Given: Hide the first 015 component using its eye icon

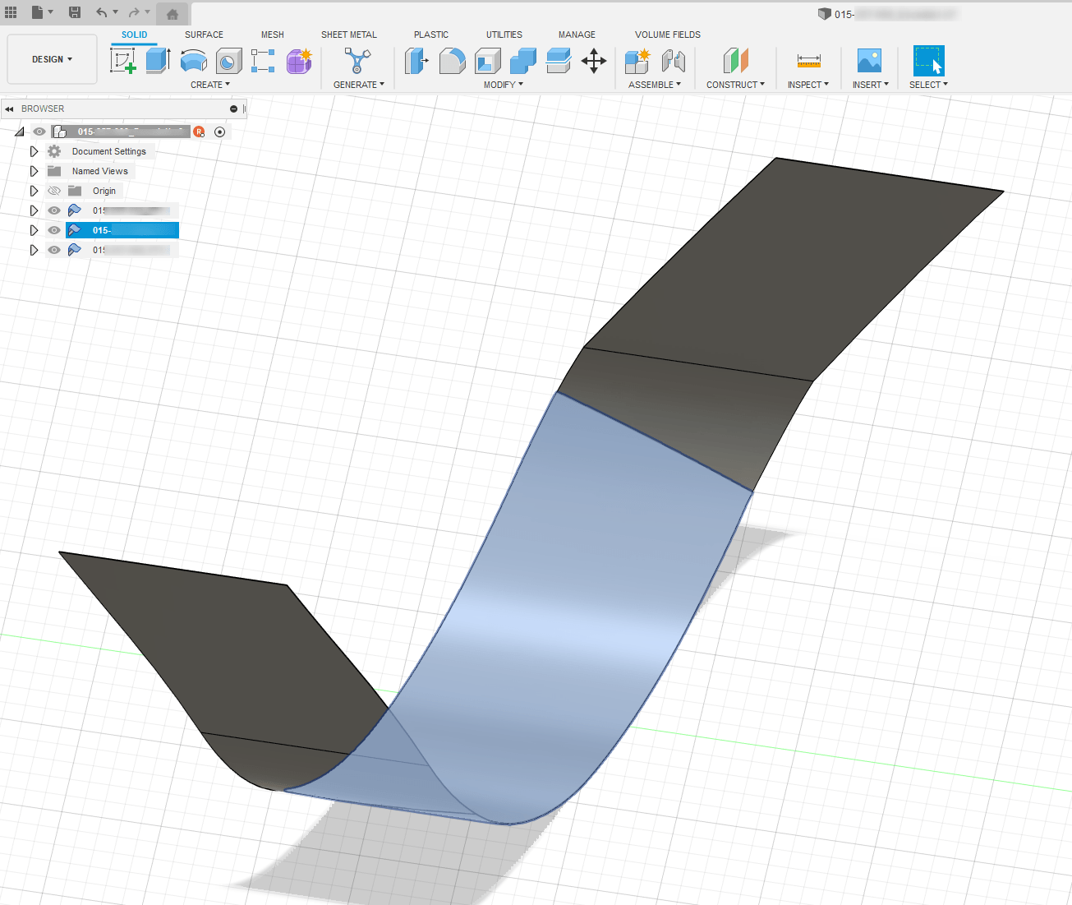Looking at the screenshot, I should click(53, 210).
